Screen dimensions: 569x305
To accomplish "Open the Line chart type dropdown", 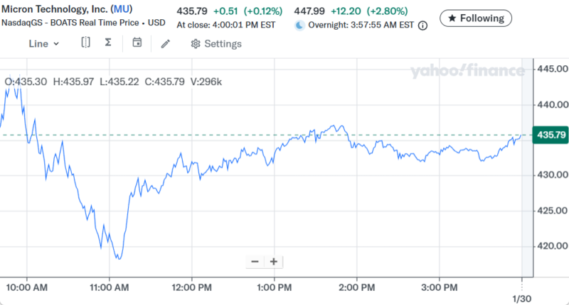I will click(x=43, y=44).
